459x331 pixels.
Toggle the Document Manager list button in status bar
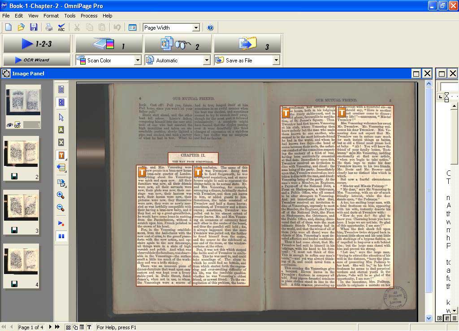82,327
